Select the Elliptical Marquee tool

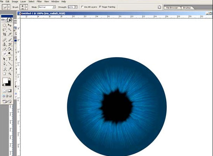pyautogui.click(x=4, y=25)
